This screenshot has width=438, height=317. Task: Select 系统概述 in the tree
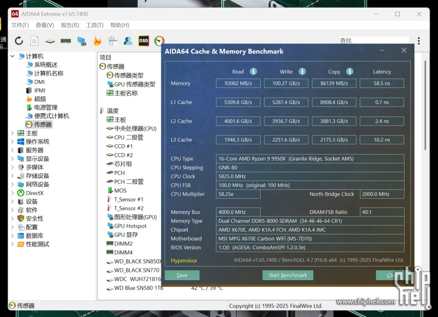[x=46, y=65]
